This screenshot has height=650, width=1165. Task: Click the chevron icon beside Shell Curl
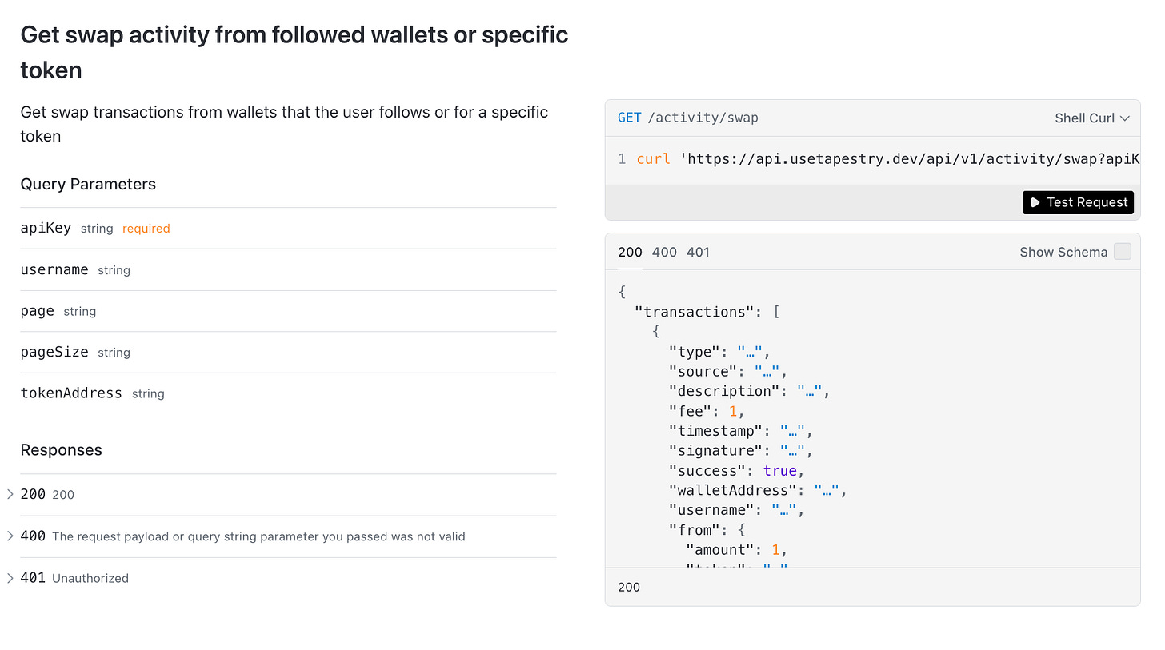point(1124,118)
